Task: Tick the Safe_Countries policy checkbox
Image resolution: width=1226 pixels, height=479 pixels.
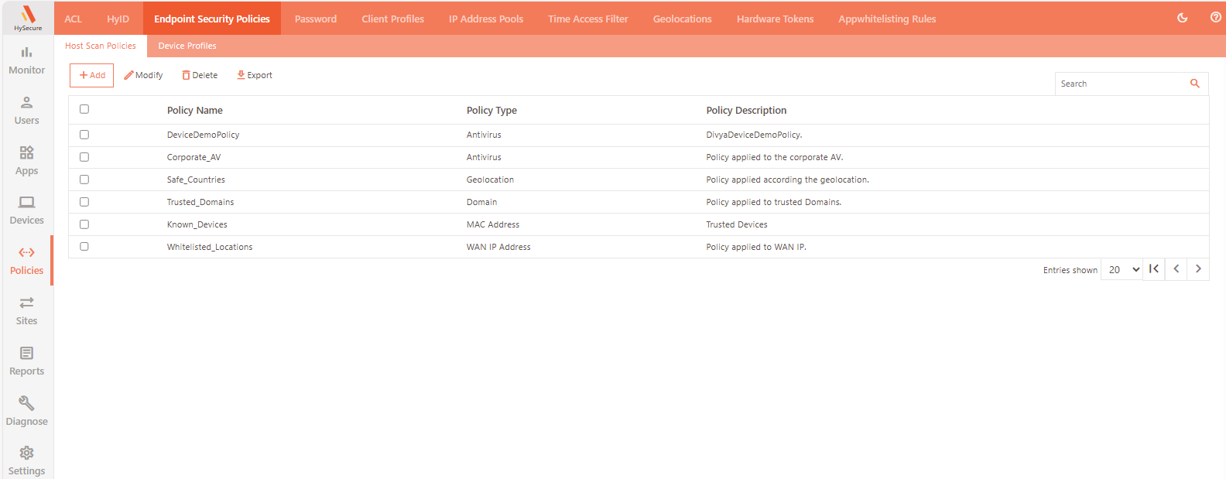Action: [x=84, y=180]
